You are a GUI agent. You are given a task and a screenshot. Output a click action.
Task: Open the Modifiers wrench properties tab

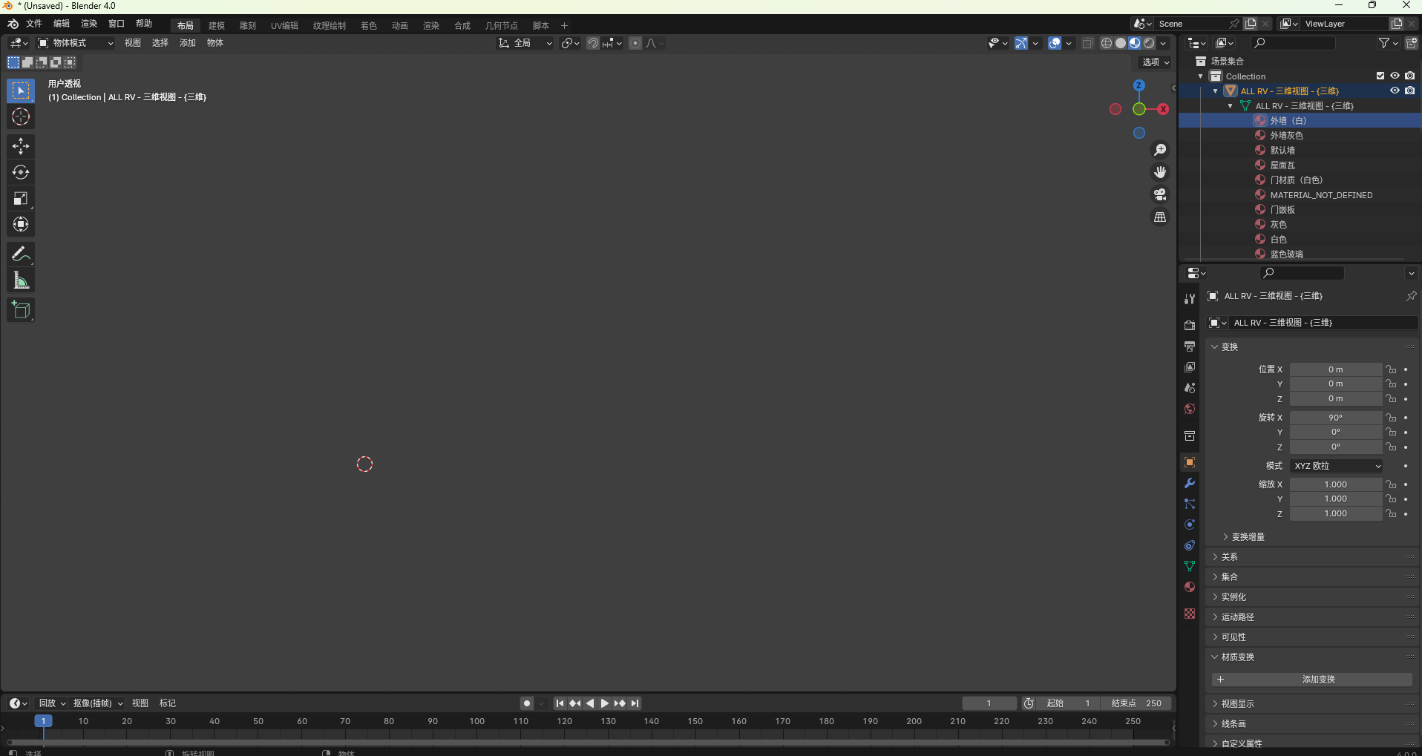[x=1190, y=483]
